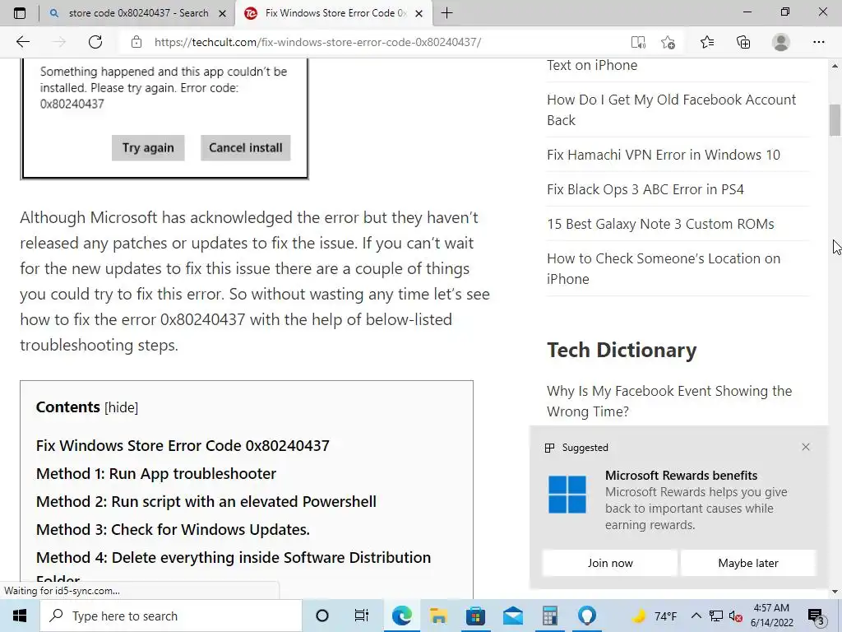The height and width of the screenshot is (632, 842).
Task: Open 15 Best Galaxy Note 3 Custom ROMs
Action: pyautogui.click(x=660, y=224)
